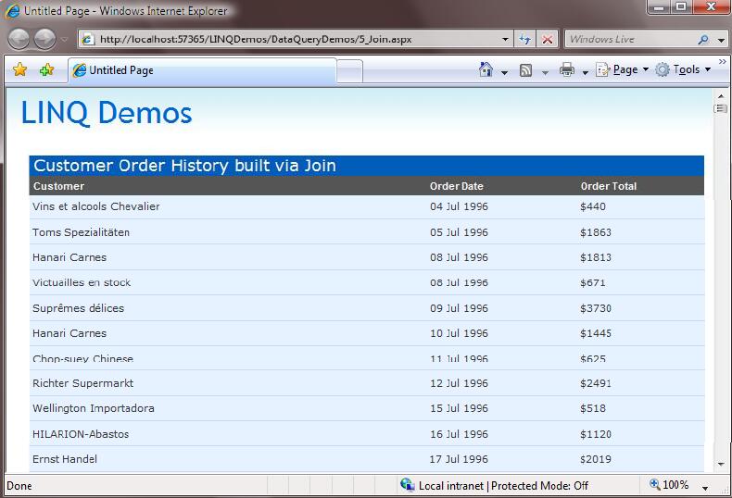
Task: Click the $2019 order total
Action: 596,459
